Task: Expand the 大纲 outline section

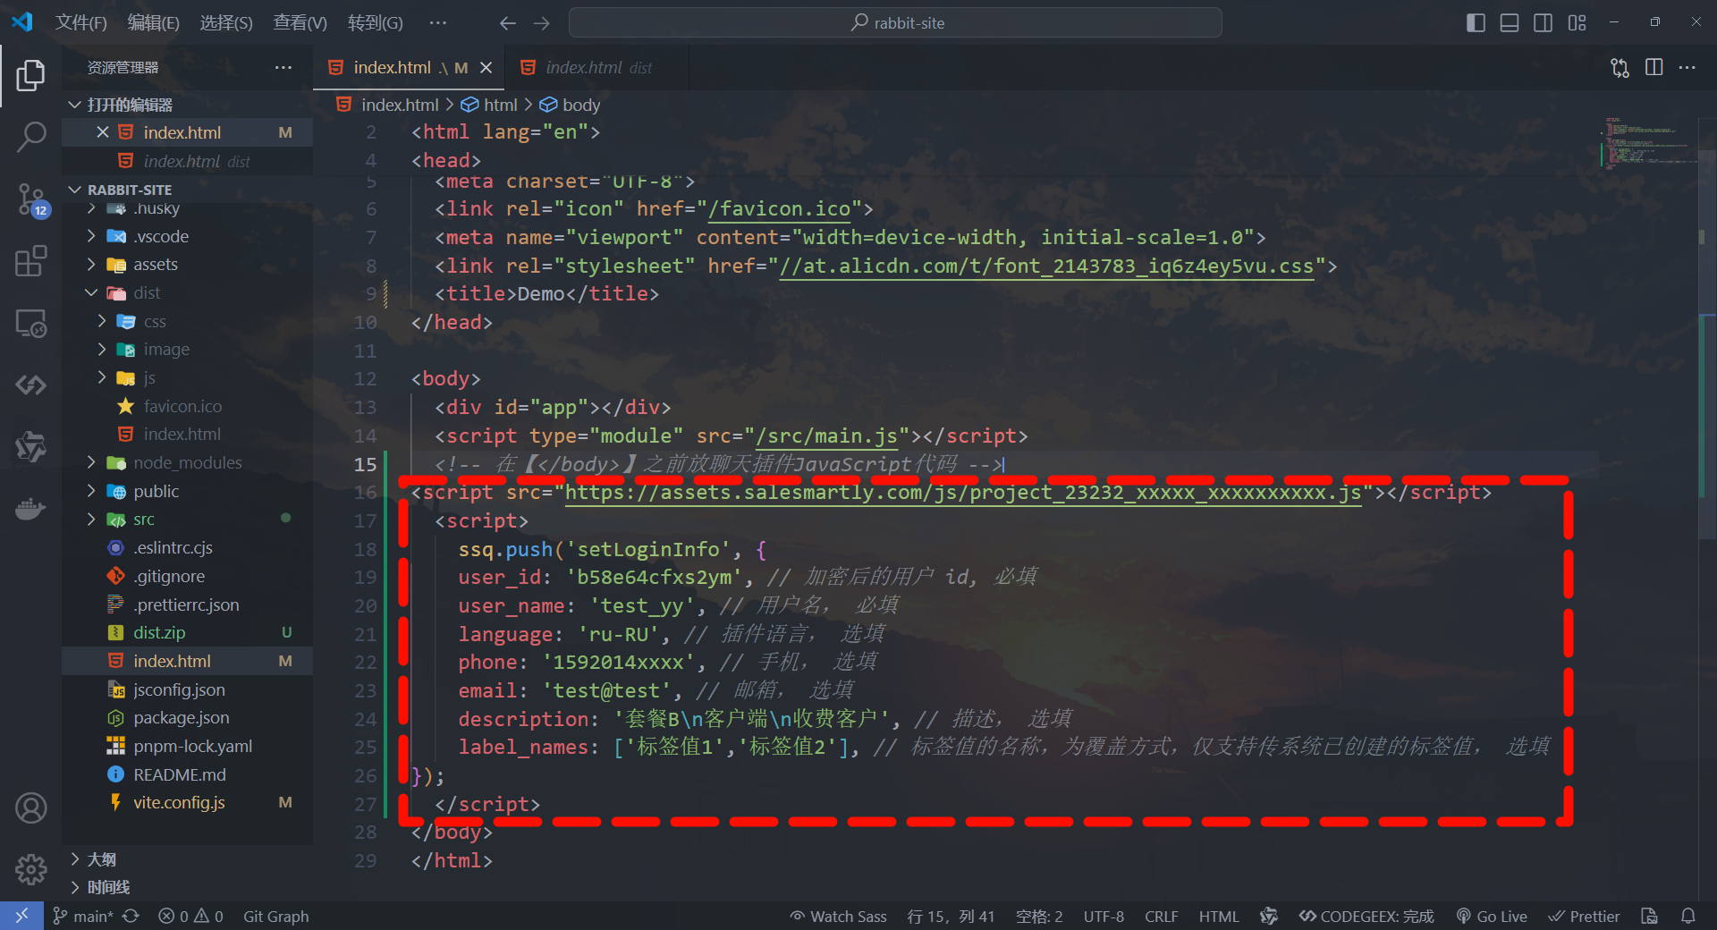Action: tap(102, 859)
